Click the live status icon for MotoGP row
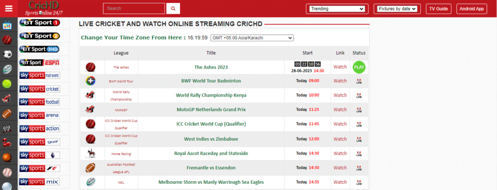This screenshot has height=190, width=497. tap(359, 110)
